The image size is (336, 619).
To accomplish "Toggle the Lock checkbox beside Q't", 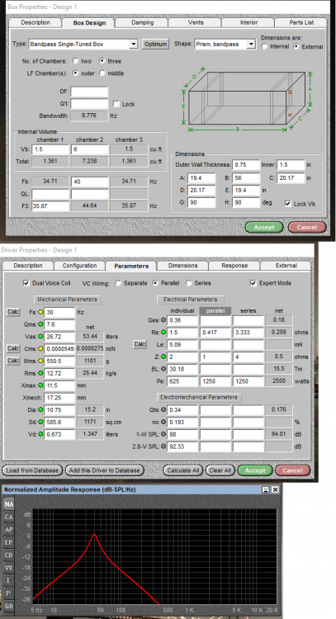I will coord(116,104).
